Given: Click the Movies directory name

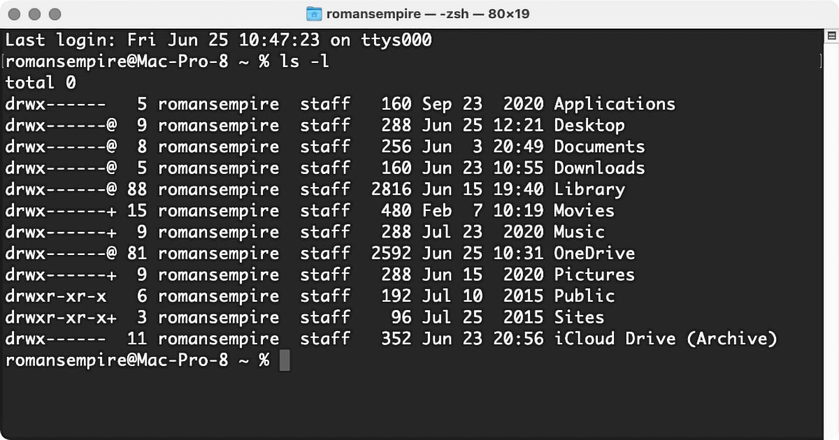Looking at the screenshot, I should (x=584, y=211).
